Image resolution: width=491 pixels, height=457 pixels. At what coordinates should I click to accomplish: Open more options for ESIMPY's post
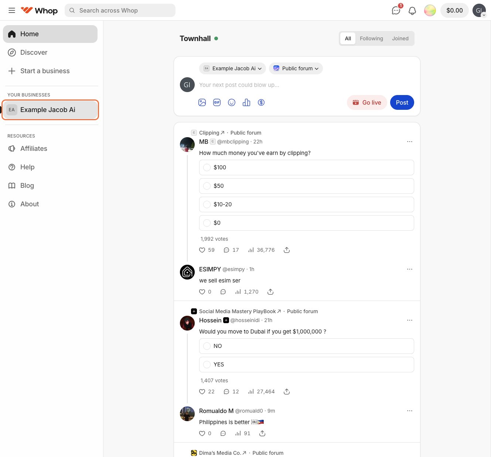(410, 269)
